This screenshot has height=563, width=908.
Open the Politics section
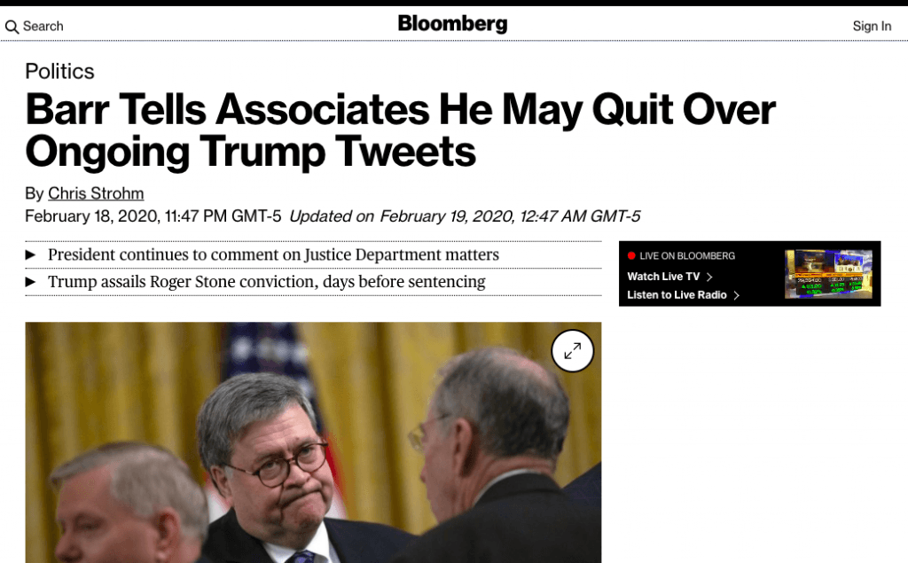59,72
